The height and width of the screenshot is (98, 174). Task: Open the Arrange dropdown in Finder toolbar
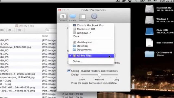click(21, 30)
